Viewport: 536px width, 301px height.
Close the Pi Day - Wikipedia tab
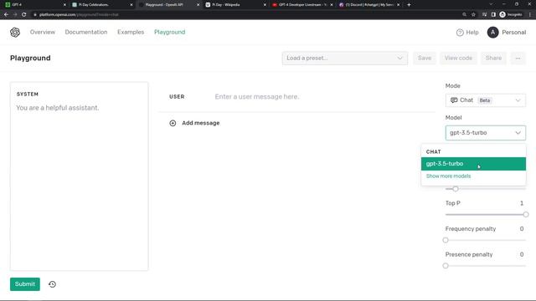click(265, 5)
